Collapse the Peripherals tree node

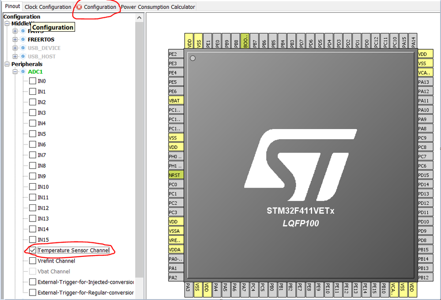click(7, 64)
